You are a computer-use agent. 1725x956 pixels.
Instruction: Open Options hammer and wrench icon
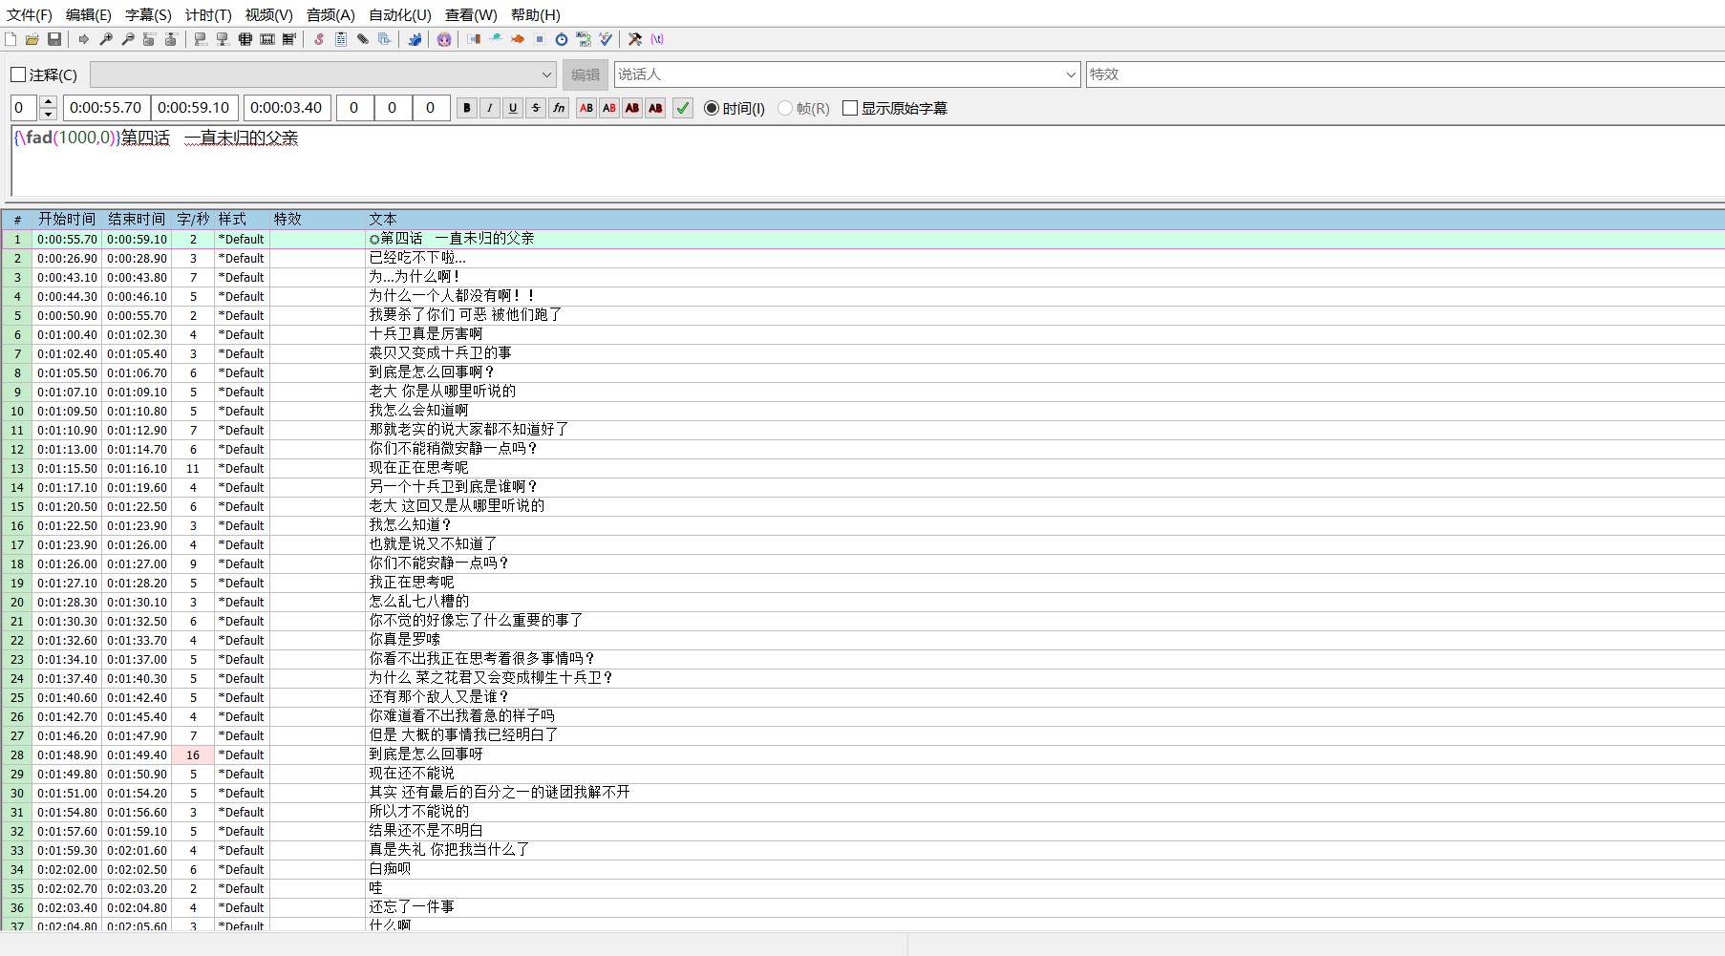coord(635,39)
